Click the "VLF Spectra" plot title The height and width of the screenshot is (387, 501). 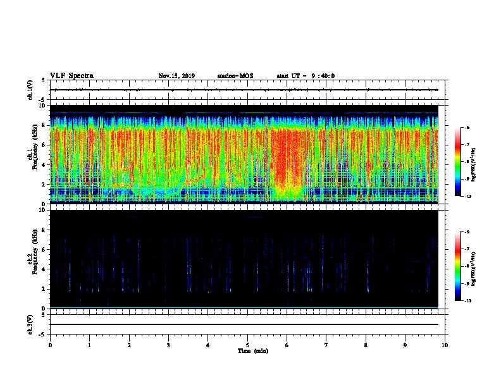pos(71,76)
